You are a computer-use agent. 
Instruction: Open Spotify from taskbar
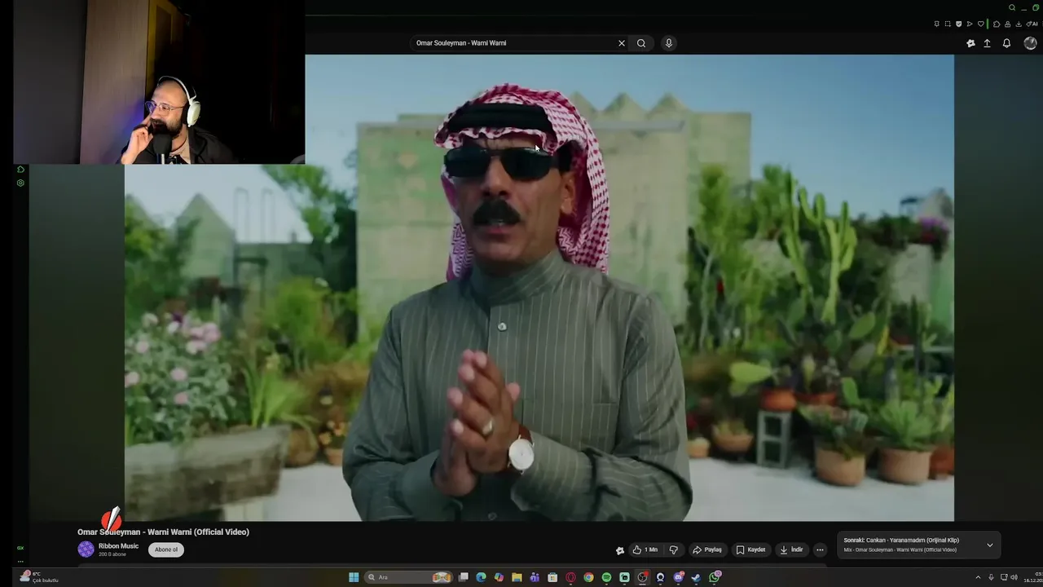click(606, 577)
